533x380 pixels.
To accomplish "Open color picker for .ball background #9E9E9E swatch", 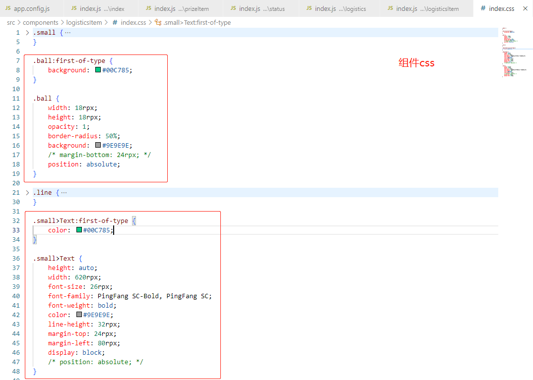I will [x=98, y=145].
